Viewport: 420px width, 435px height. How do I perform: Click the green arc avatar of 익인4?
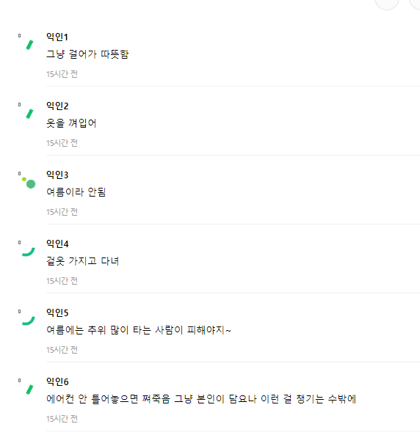(x=29, y=252)
